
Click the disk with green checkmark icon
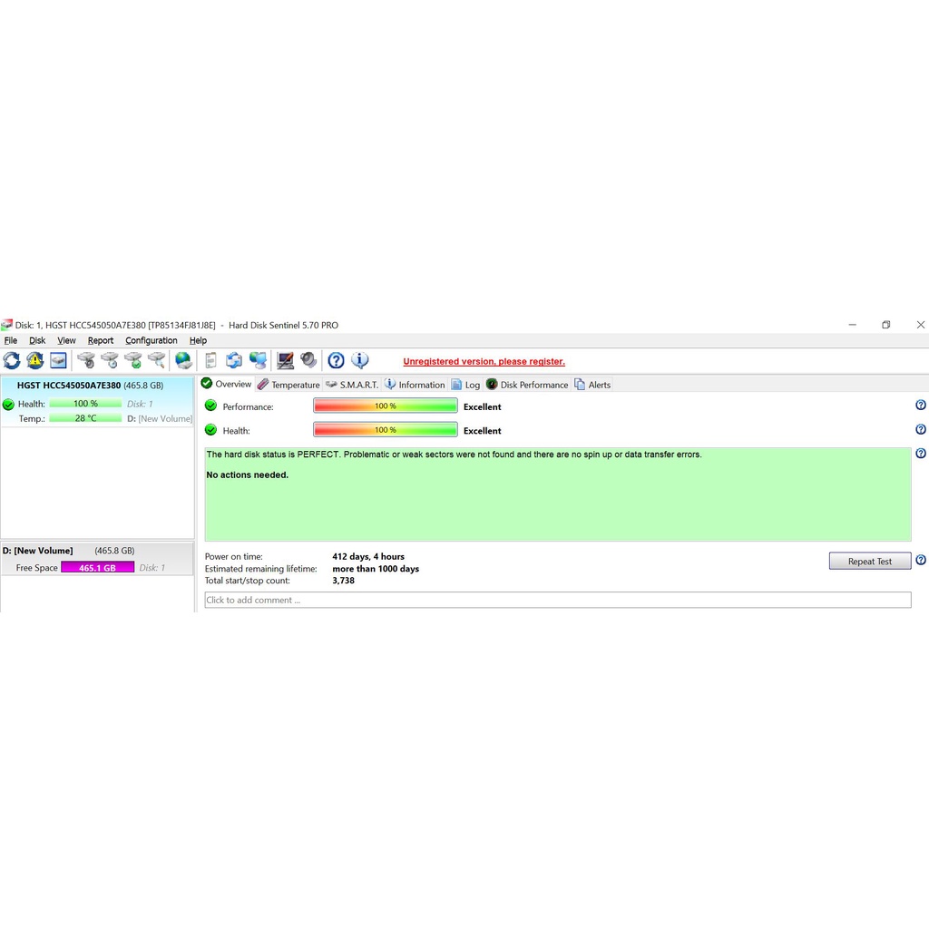[133, 361]
